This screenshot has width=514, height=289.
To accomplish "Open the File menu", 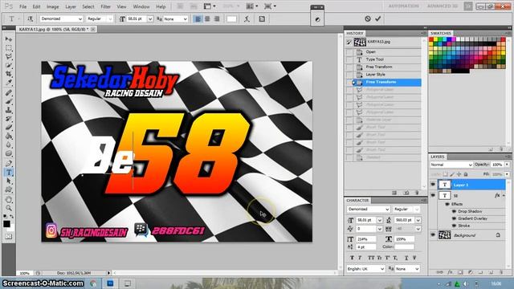I will coord(22,6).
